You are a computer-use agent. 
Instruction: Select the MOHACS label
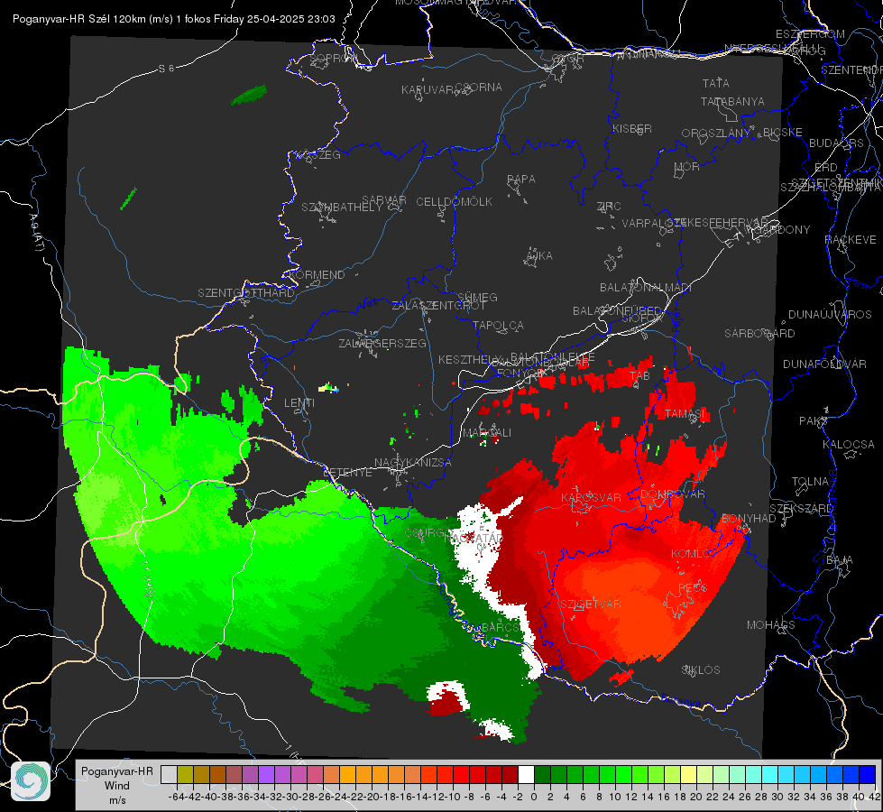771,625
